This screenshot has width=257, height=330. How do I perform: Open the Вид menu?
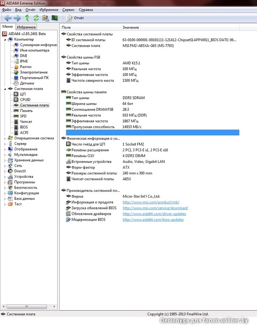[x=18, y=9]
